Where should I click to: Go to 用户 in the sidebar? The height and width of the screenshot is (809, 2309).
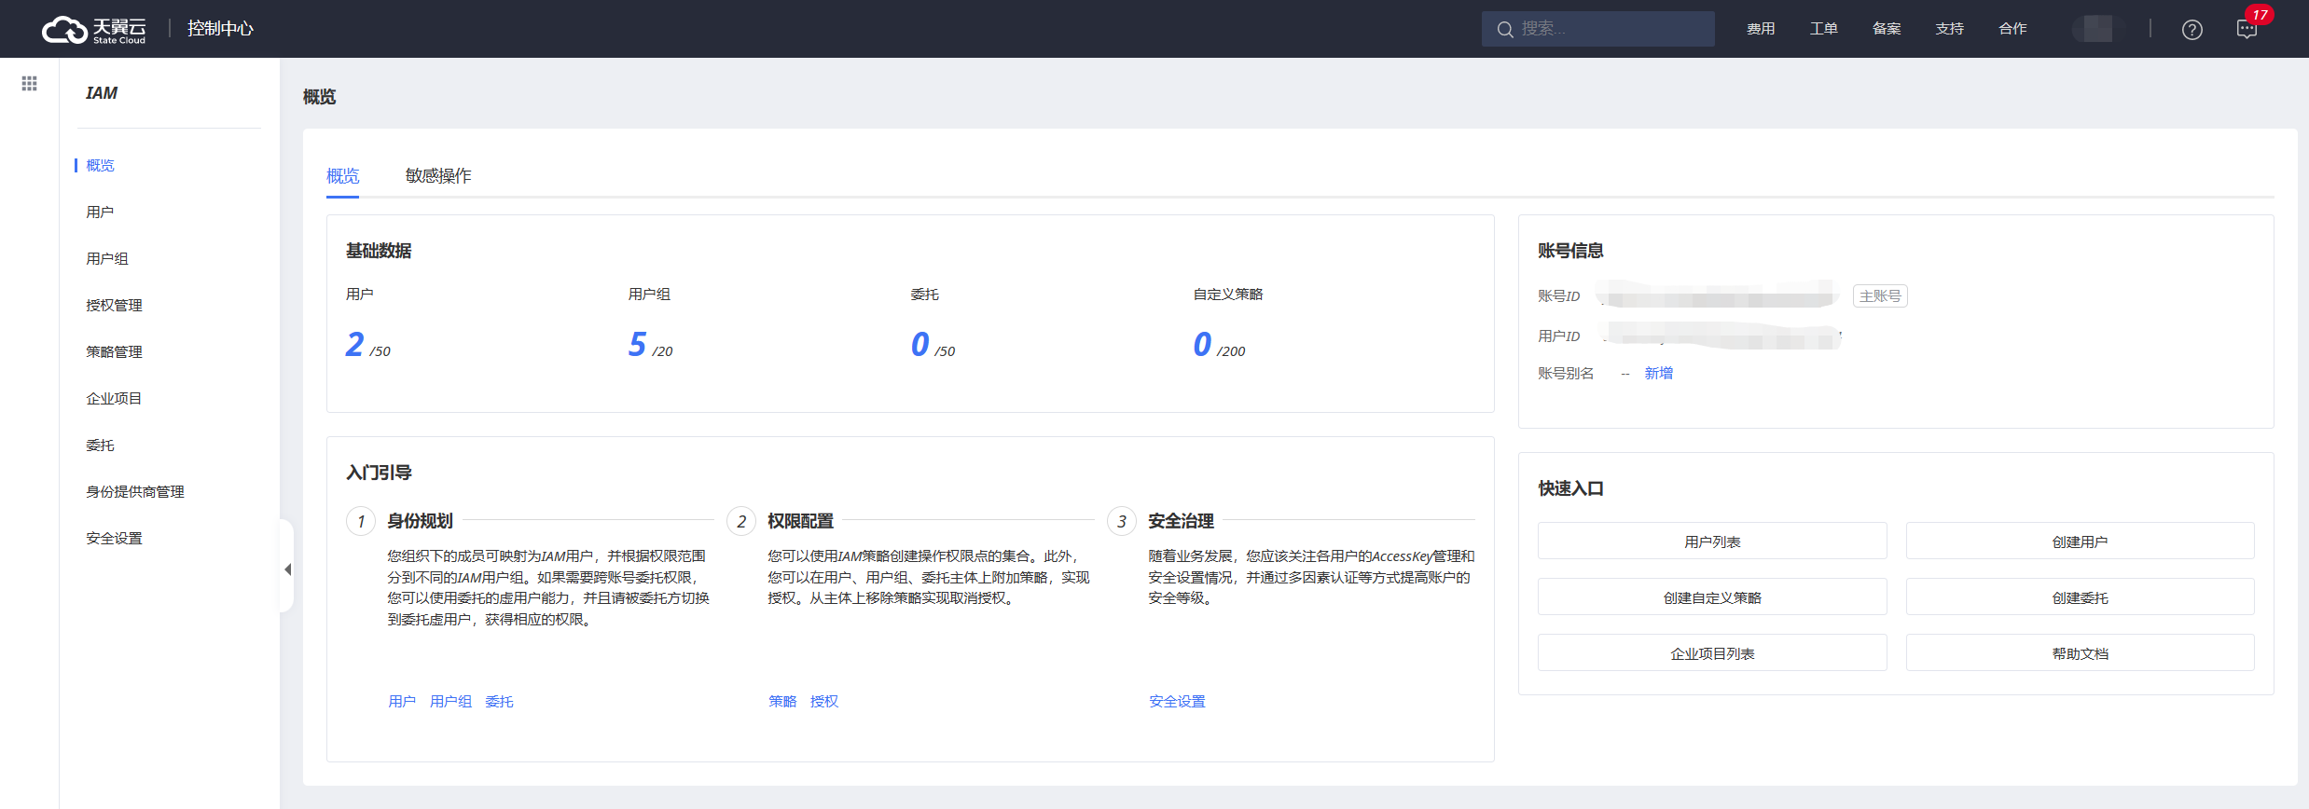[x=100, y=212]
